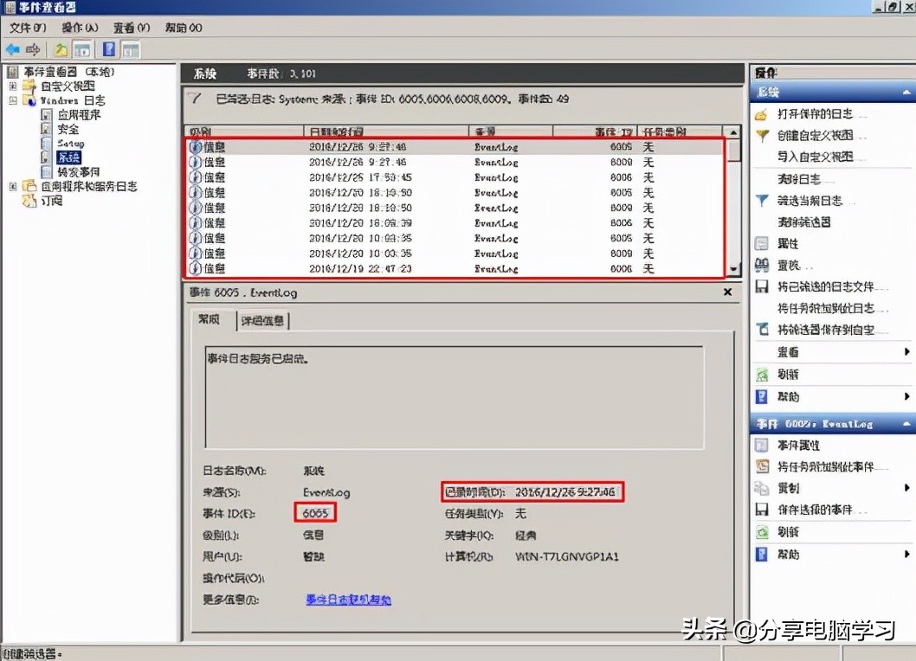Toggle the console tree visibility on the toolbar
Image resolution: width=916 pixels, height=661 pixels.
coord(81,49)
